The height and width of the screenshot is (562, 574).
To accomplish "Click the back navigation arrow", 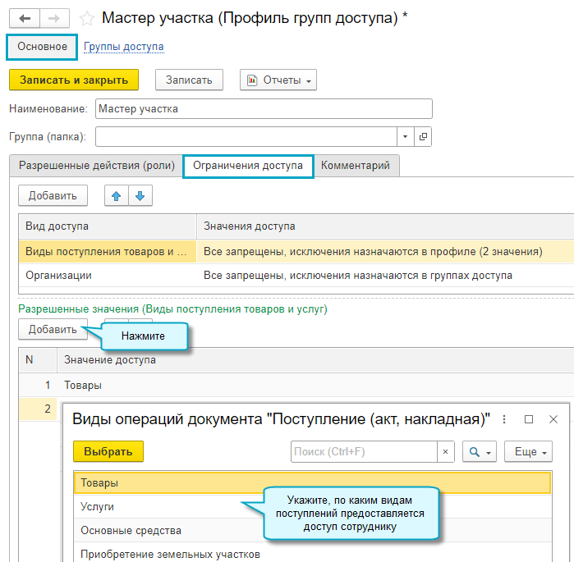I will (x=24, y=17).
